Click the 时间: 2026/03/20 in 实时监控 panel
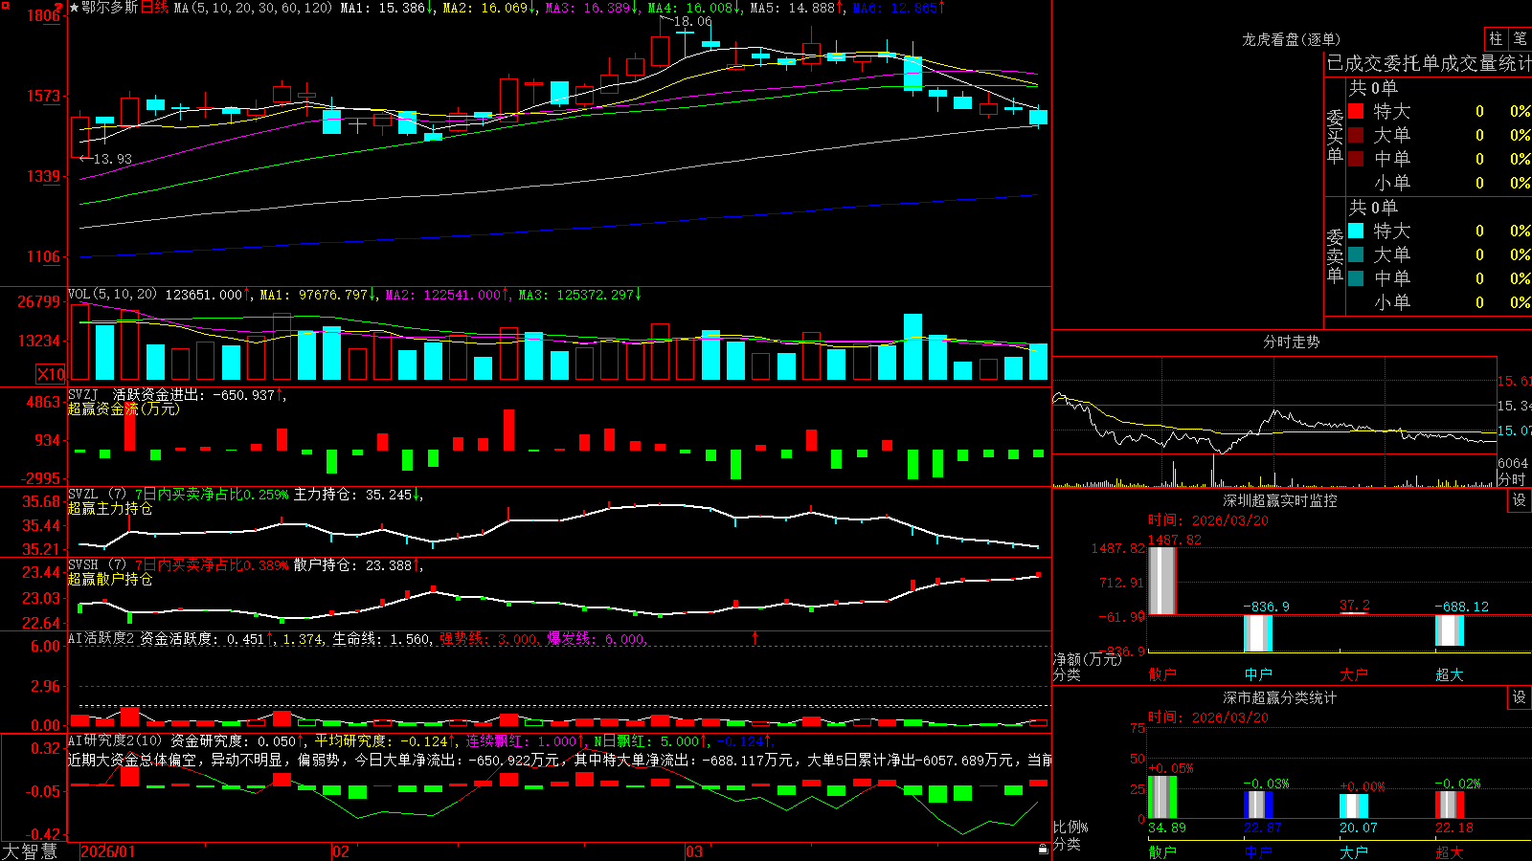 tap(1208, 520)
